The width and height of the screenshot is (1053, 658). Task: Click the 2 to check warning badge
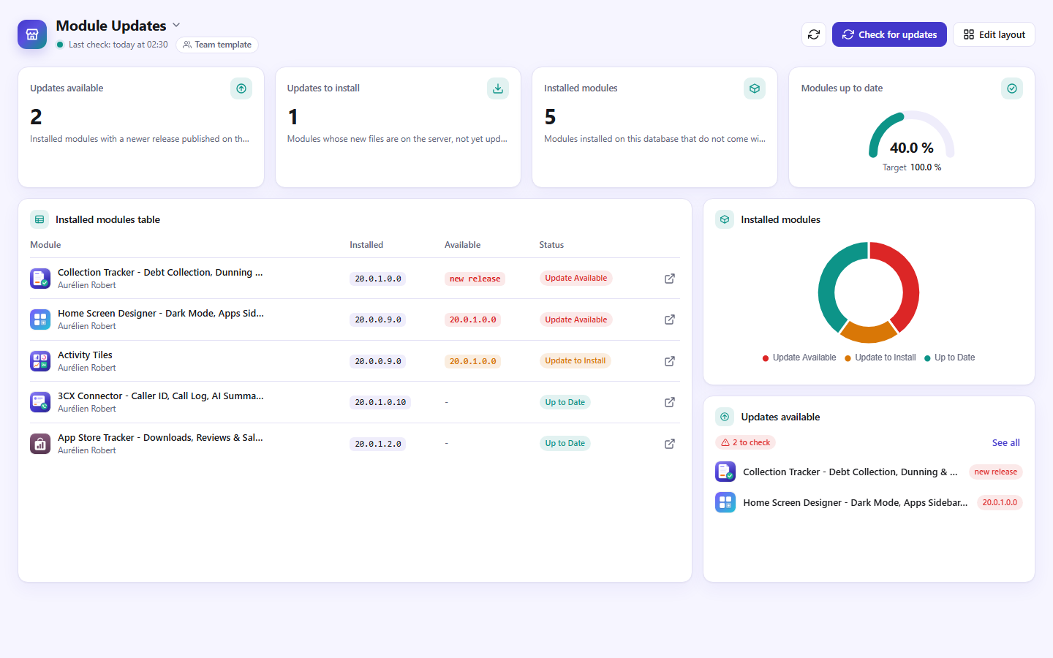point(746,442)
